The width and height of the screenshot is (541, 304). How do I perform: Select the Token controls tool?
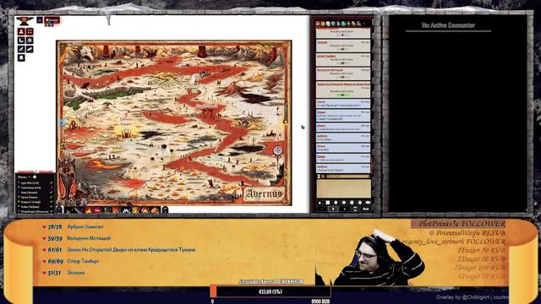point(21,32)
